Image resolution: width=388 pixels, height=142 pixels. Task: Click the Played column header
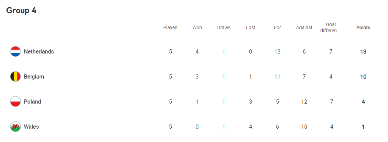pos(170,27)
